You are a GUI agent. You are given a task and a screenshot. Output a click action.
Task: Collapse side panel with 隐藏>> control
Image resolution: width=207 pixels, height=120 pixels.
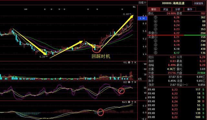(142, 3)
